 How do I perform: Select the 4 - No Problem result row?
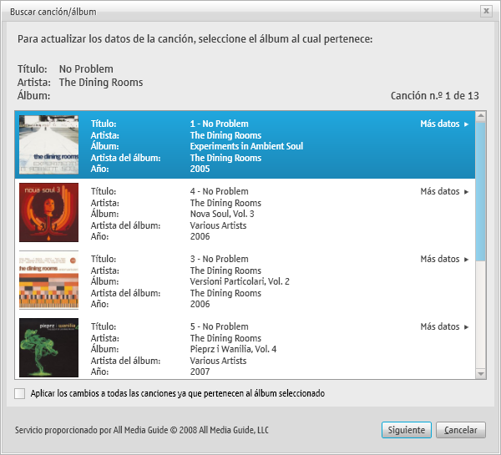coord(245,213)
